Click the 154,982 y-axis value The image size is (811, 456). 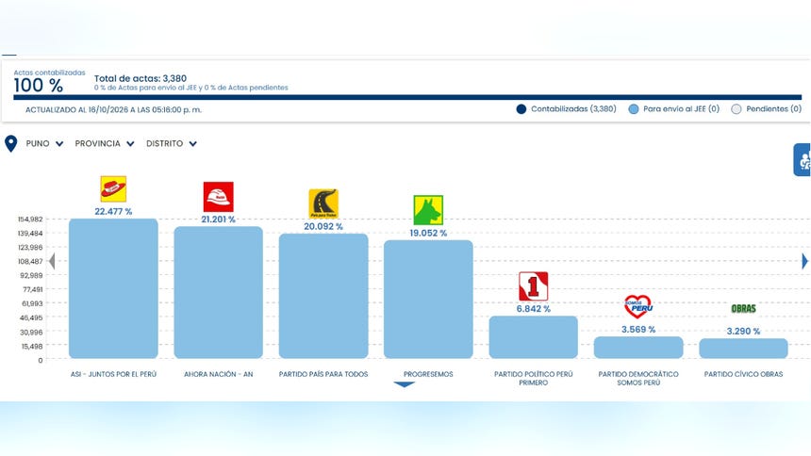30,220
